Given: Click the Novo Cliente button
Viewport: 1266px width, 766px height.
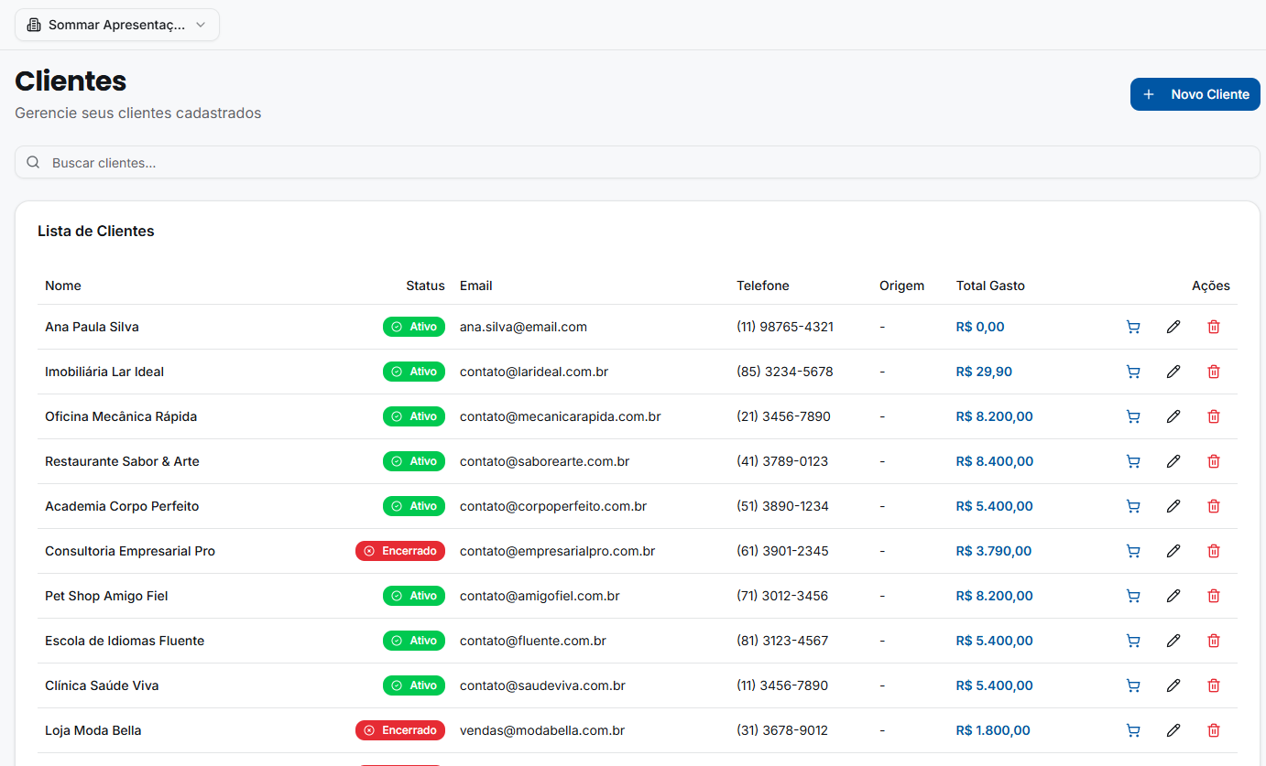Looking at the screenshot, I should 1195,94.
